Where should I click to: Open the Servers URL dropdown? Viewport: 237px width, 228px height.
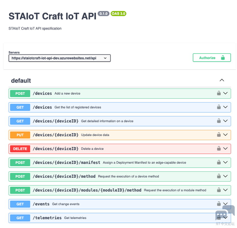(60, 58)
